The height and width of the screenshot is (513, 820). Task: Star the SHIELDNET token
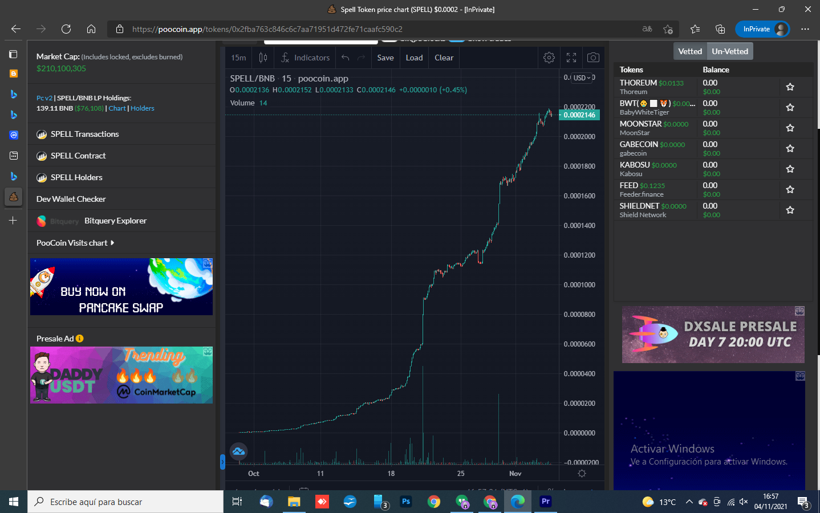click(x=790, y=210)
